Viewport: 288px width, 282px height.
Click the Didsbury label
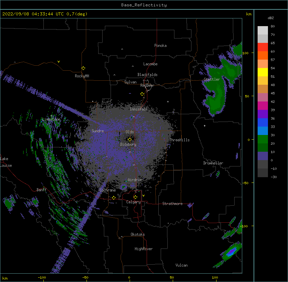click(x=128, y=144)
